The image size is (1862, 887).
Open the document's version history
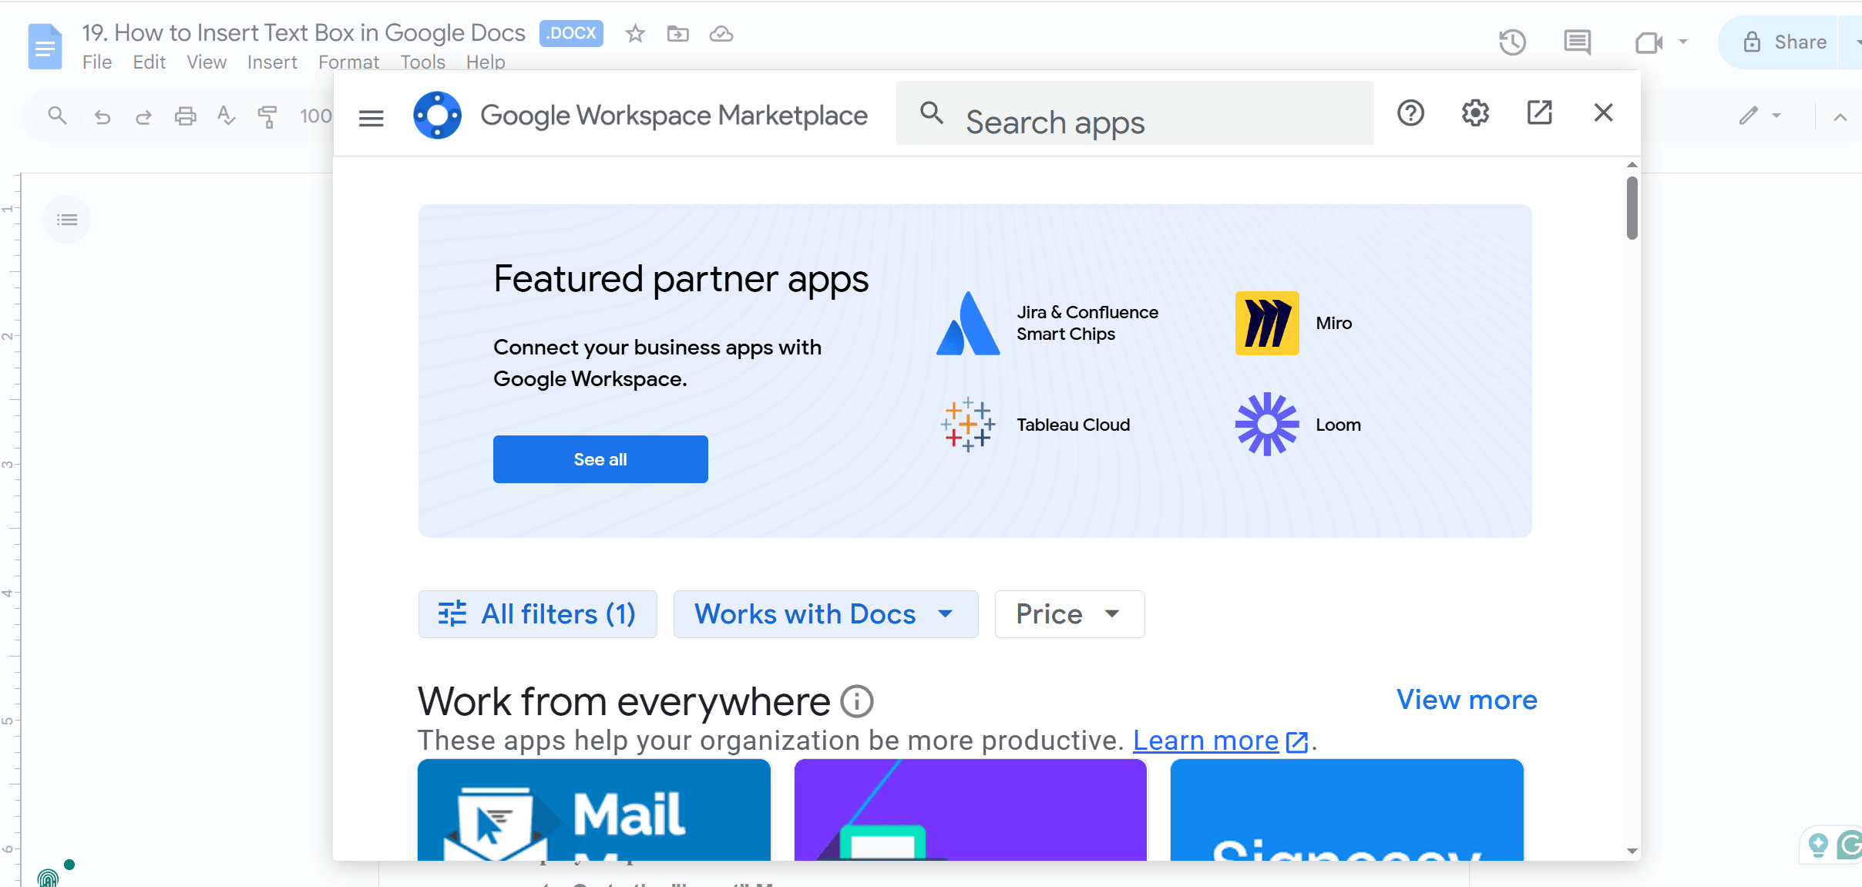tap(1512, 42)
